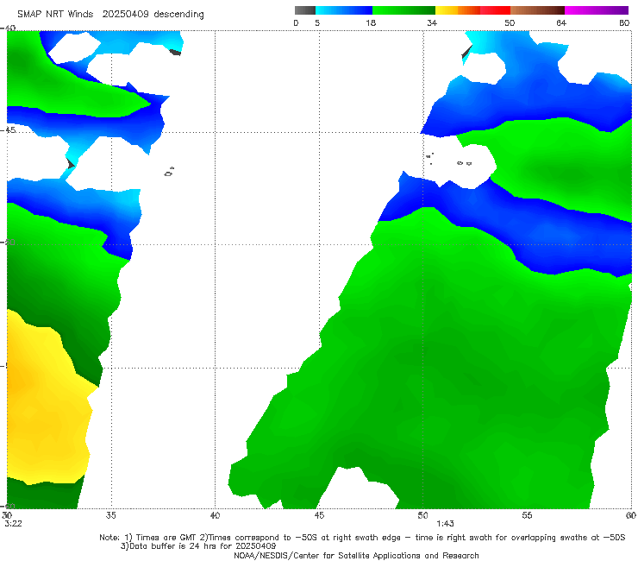The image size is (638, 561).
Task: Click the longitude label '60' on the bottom axis
Action: [x=631, y=516]
